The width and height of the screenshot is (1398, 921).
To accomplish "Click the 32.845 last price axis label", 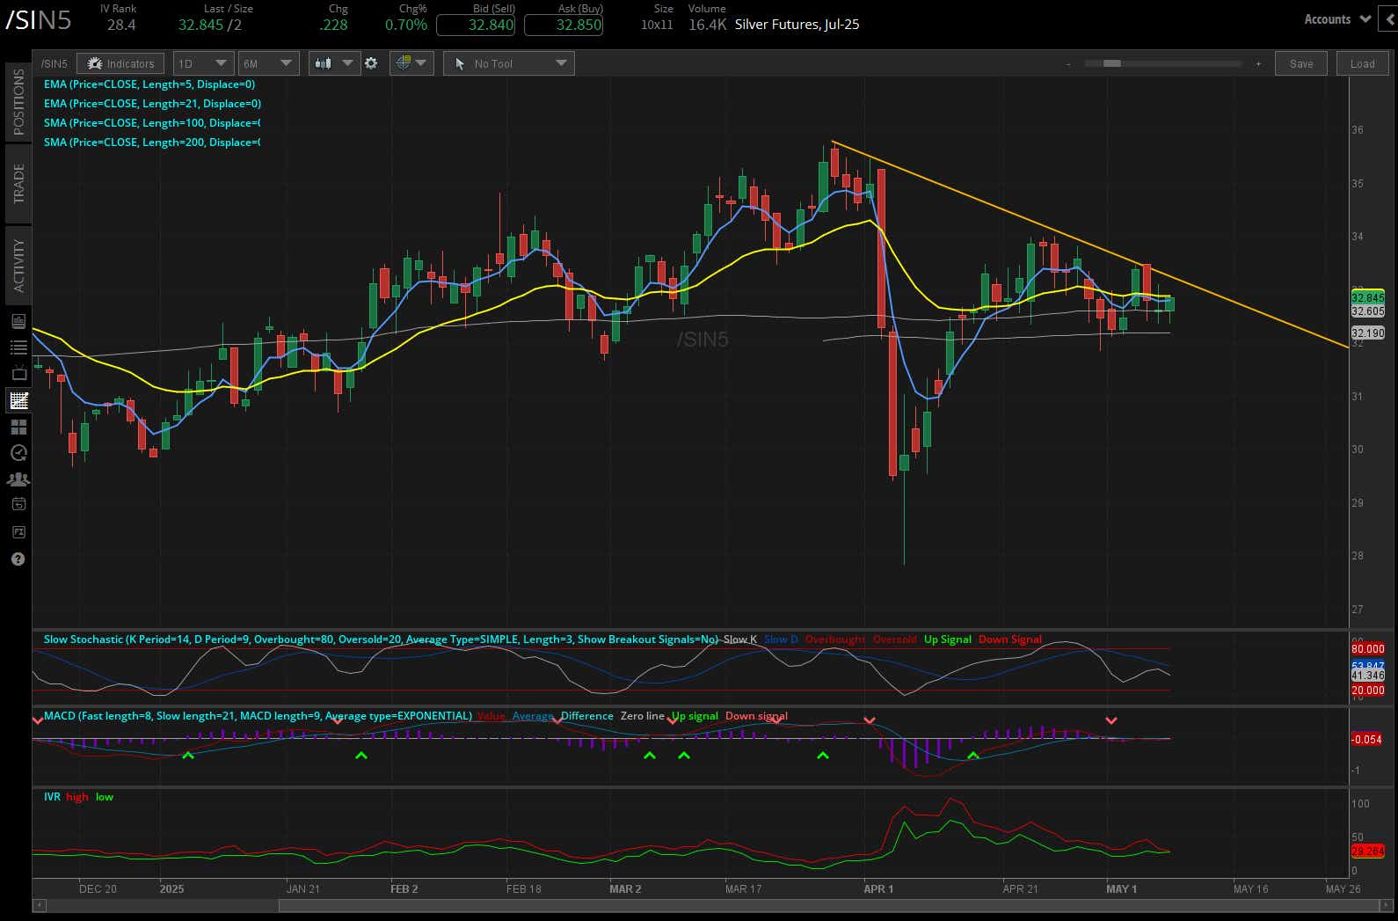I will [x=1367, y=298].
